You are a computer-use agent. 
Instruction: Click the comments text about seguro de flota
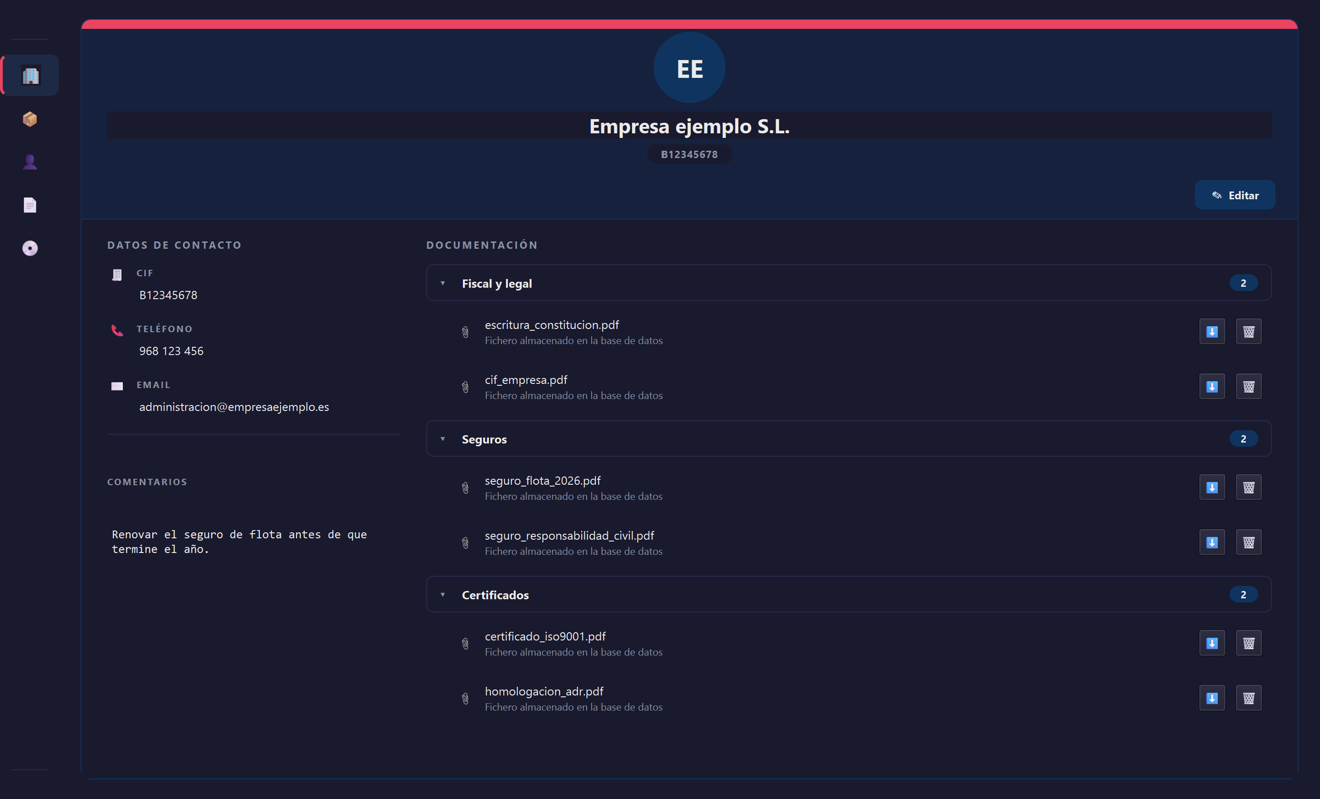[x=239, y=542]
